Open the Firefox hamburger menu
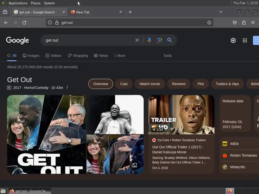The height and width of the screenshot is (194, 259). point(253,22)
